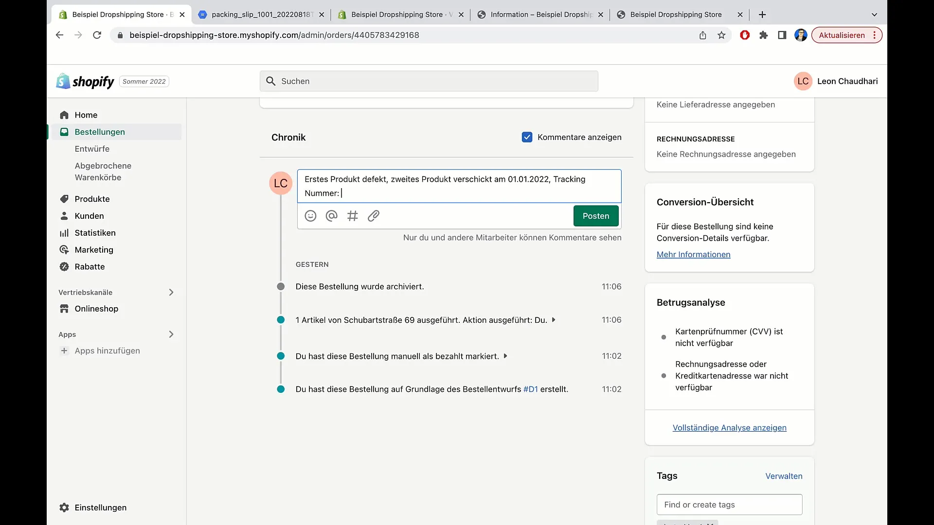Click the emoji icon in comment toolbar

310,215
